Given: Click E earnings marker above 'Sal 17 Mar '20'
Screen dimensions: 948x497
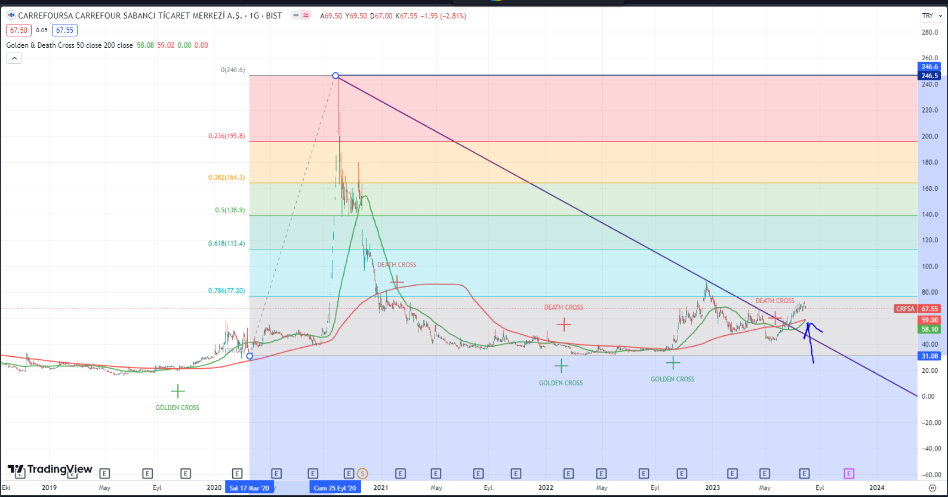Looking at the screenshot, I should pos(237,474).
